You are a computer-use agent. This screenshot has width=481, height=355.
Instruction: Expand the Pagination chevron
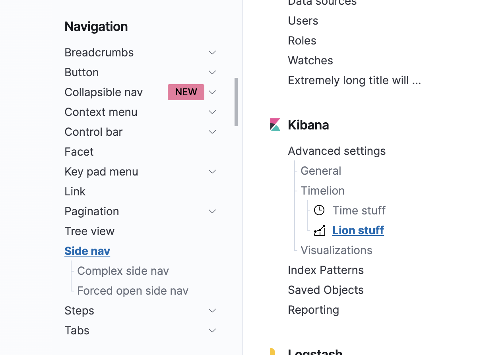pyautogui.click(x=212, y=211)
